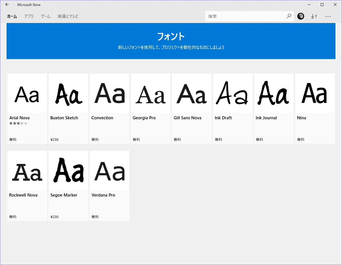
Task: Click the 無料 price under Convection
Action: [95, 139]
